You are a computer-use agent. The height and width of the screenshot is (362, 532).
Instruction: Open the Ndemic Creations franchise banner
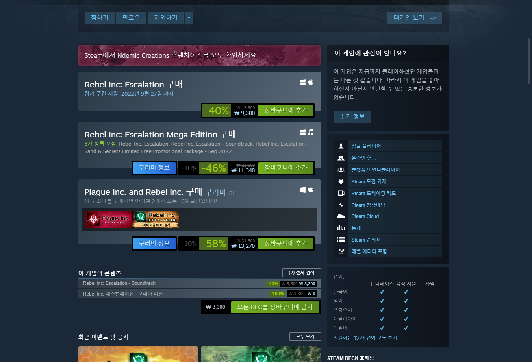pyautogui.click(x=200, y=55)
